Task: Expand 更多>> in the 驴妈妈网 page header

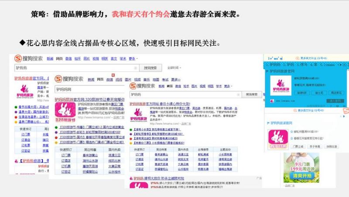Action: point(176,80)
